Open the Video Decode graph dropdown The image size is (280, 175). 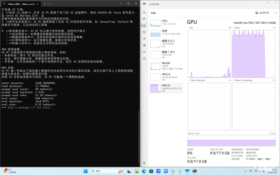(196, 80)
